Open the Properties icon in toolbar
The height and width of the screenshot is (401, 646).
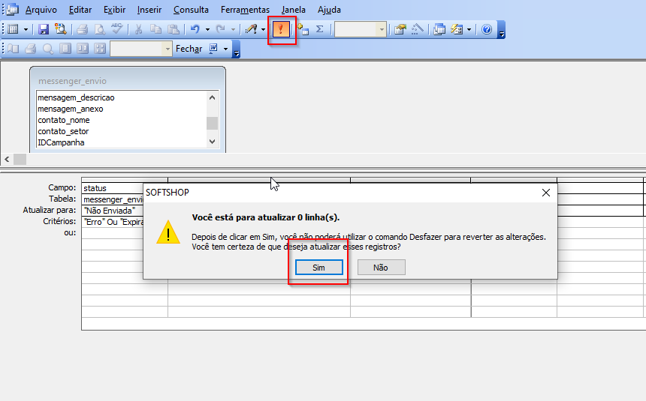pos(401,29)
